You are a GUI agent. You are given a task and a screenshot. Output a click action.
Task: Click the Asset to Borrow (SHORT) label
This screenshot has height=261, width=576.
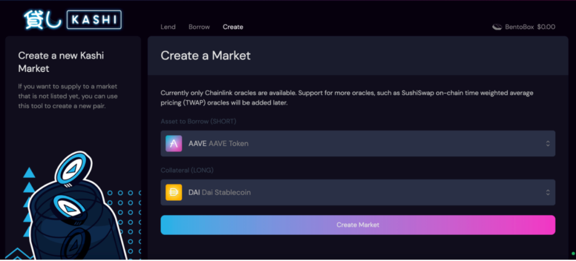point(198,122)
